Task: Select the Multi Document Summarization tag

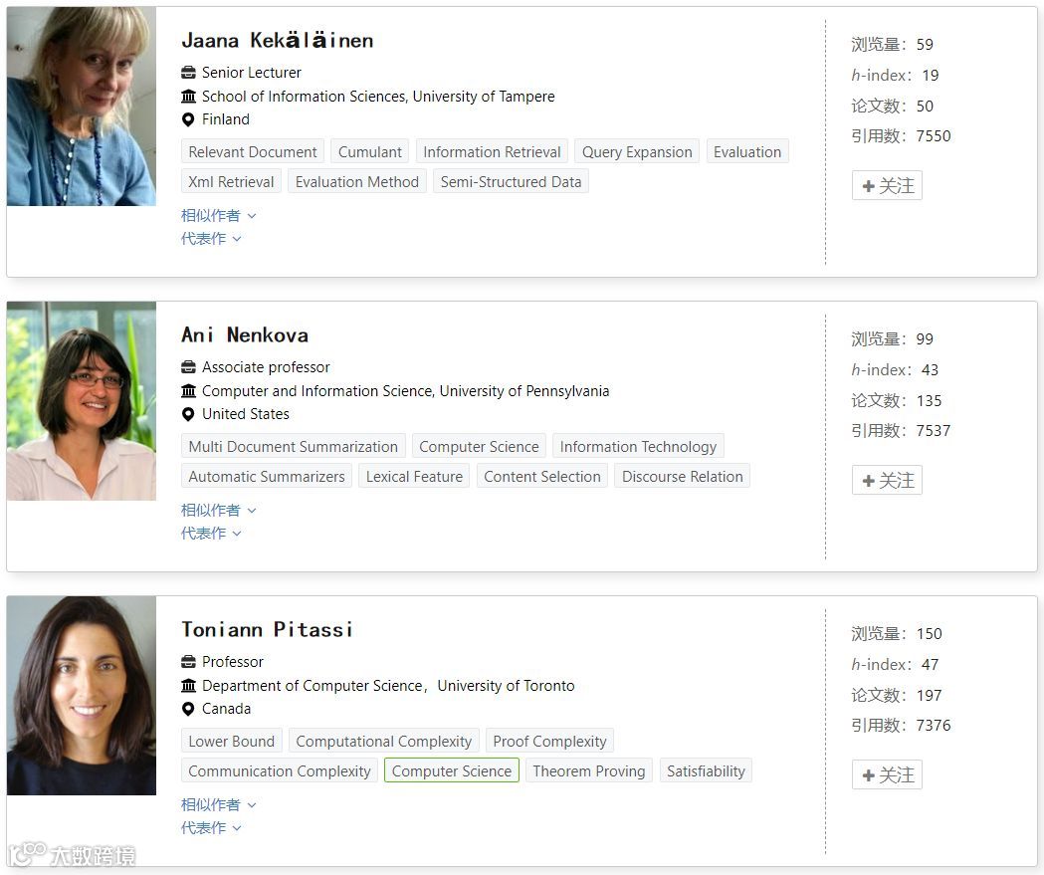Action: [293, 447]
